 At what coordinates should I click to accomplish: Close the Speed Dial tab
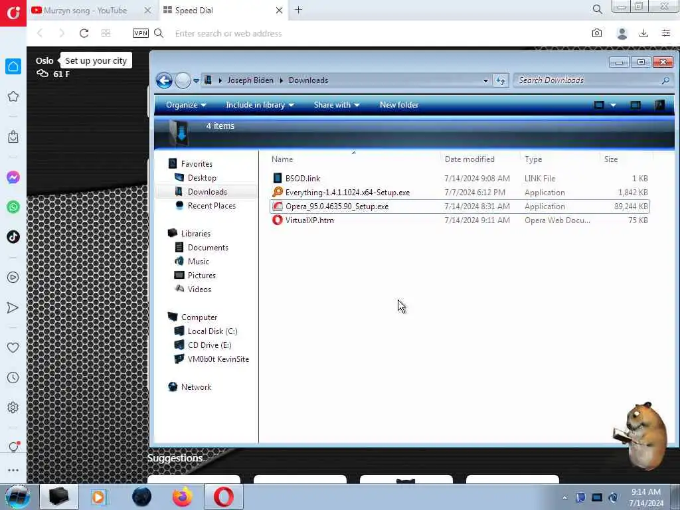coord(280,10)
